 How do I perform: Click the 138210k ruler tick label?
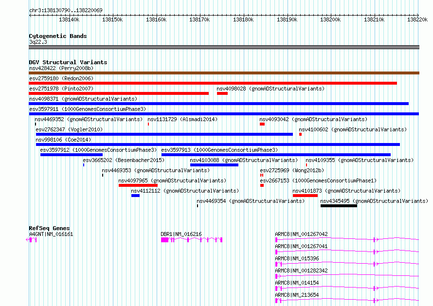tap(374, 19)
